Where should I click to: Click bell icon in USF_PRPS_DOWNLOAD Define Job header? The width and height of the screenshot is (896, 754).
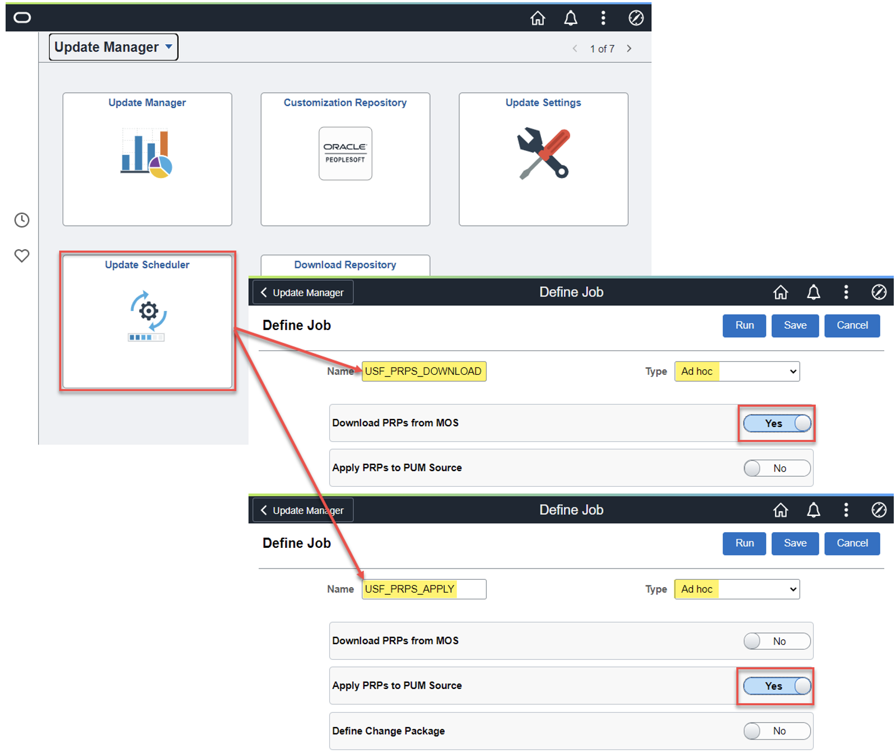point(814,292)
